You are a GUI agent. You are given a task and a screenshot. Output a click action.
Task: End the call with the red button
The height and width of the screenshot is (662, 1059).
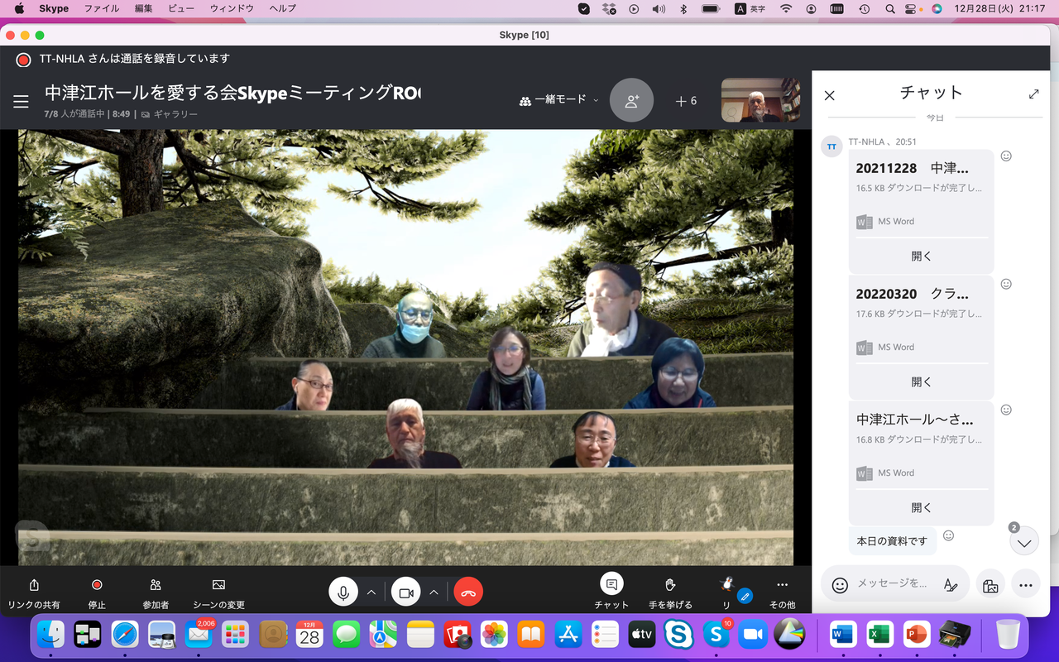tap(468, 592)
